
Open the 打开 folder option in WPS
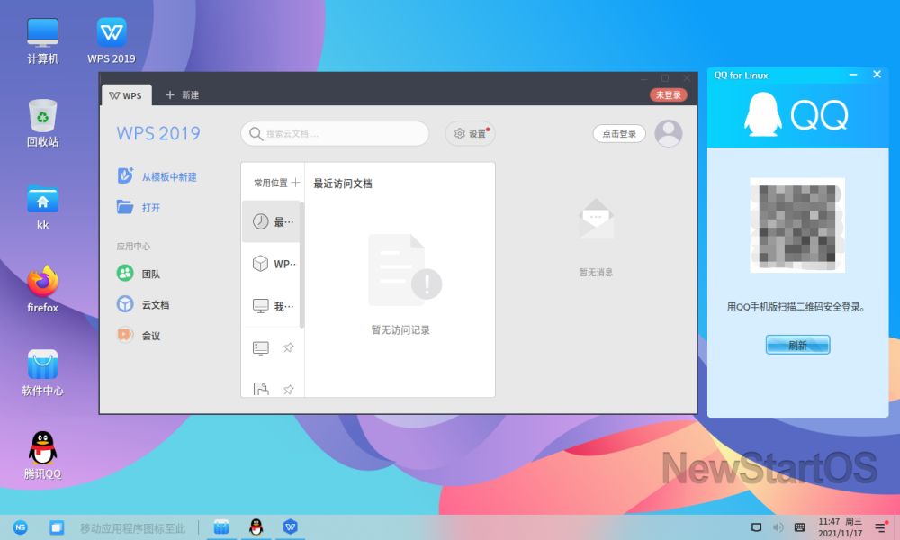pos(125,207)
